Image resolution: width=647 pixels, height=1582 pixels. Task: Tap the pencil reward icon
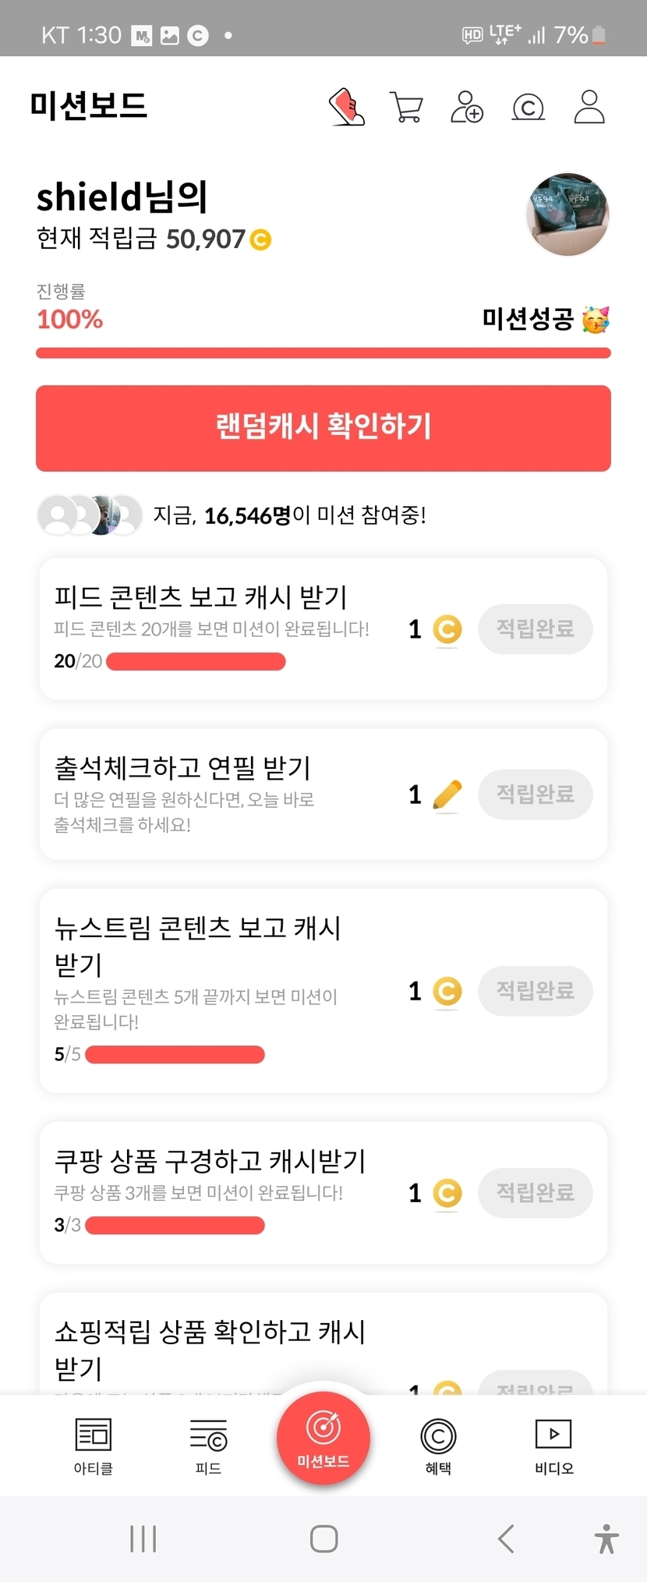tap(447, 795)
